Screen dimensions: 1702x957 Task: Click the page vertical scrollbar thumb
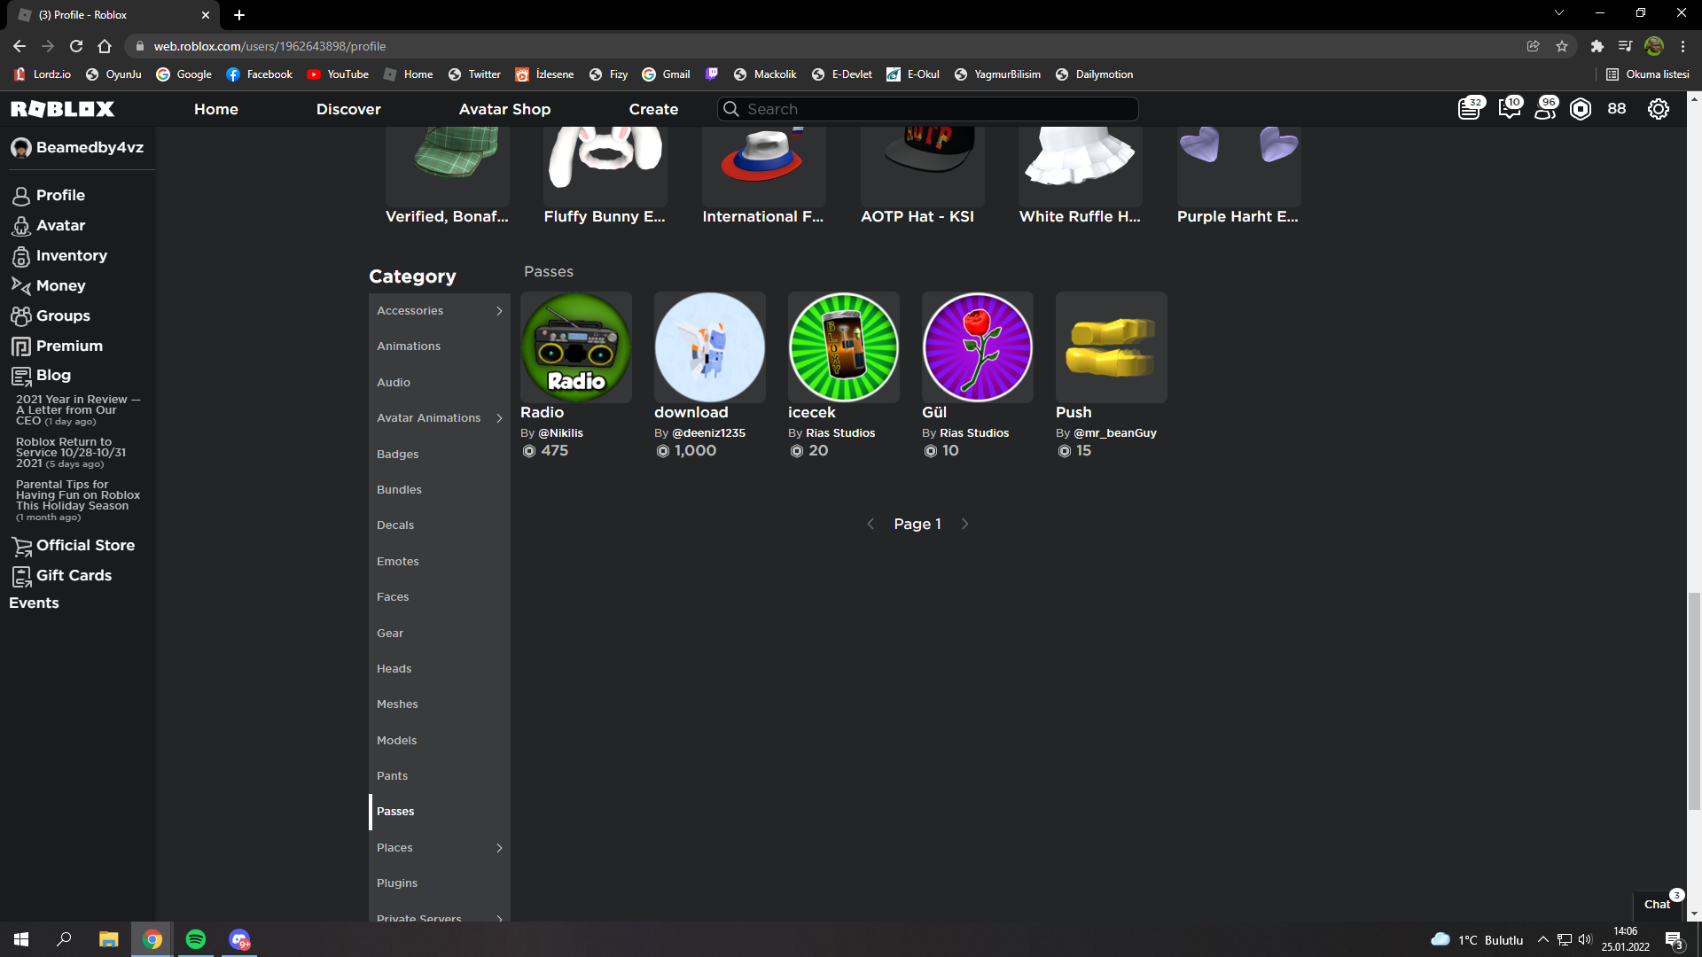[x=1694, y=701]
